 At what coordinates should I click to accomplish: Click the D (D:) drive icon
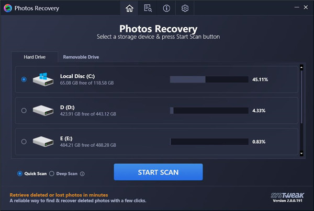click(x=43, y=110)
